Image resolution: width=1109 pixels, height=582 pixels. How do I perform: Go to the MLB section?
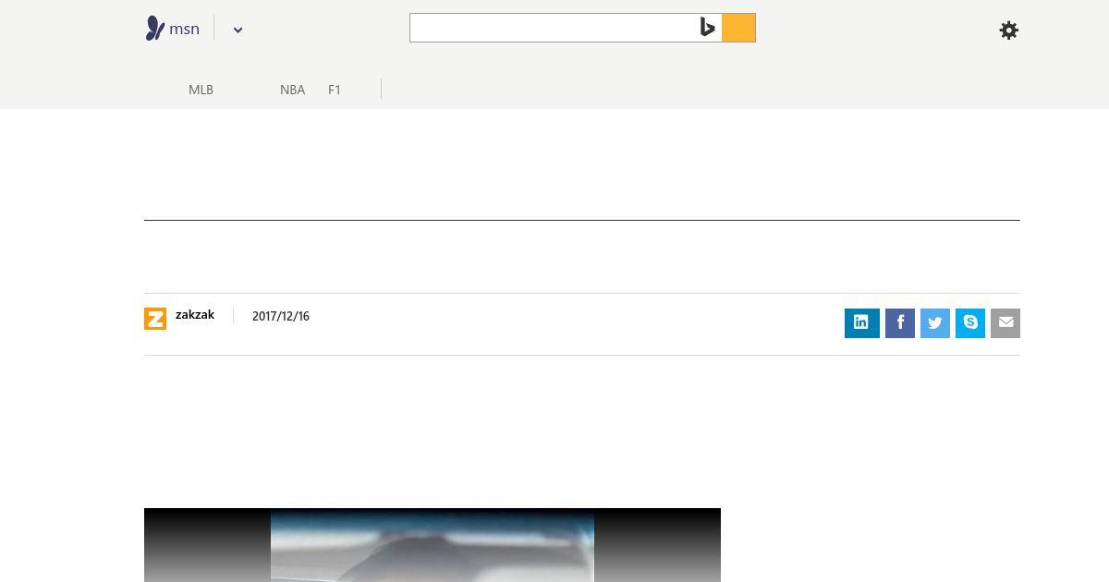201,90
